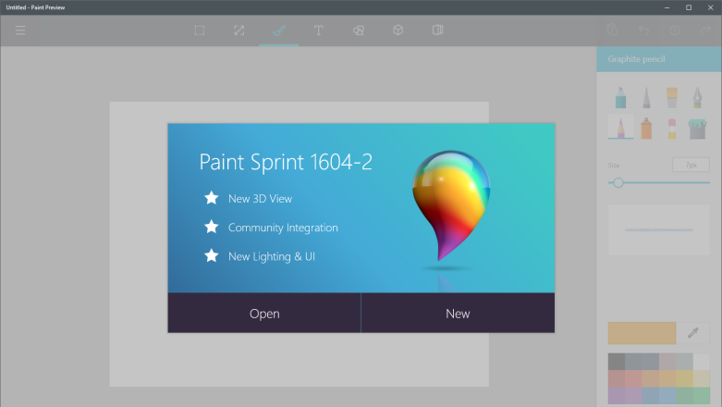This screenshot has height=407, width=722.
Task: Click the New button in dialog
Action: [458, 314]
